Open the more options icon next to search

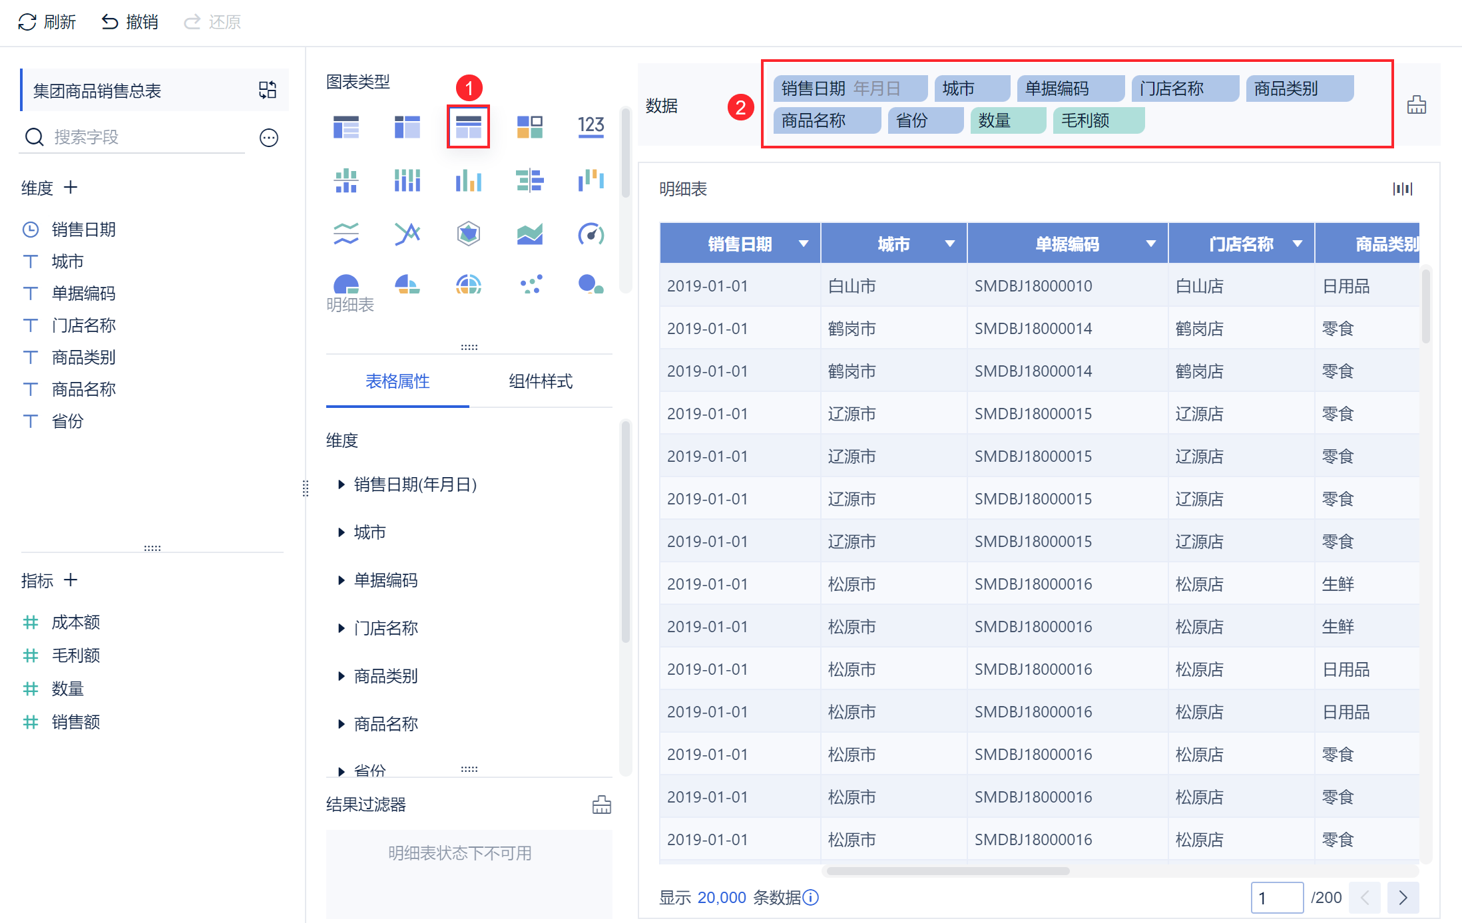[x=269, y=138]
